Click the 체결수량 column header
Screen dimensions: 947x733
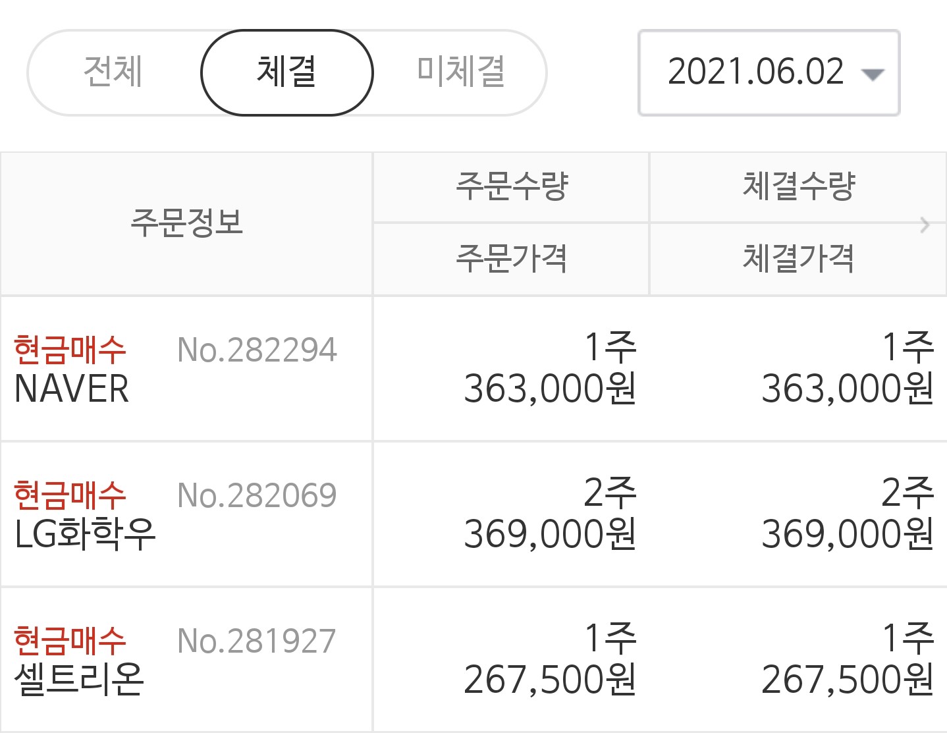798,187
